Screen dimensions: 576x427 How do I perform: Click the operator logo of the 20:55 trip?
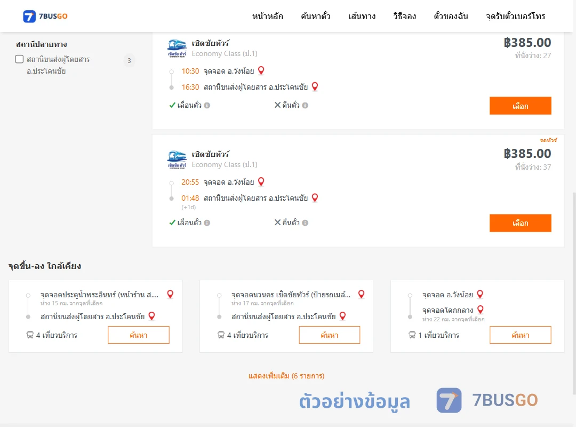177,160
